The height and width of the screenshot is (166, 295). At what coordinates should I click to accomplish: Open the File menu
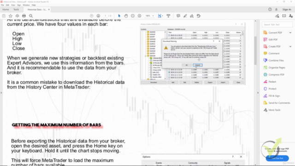point(2,5)
